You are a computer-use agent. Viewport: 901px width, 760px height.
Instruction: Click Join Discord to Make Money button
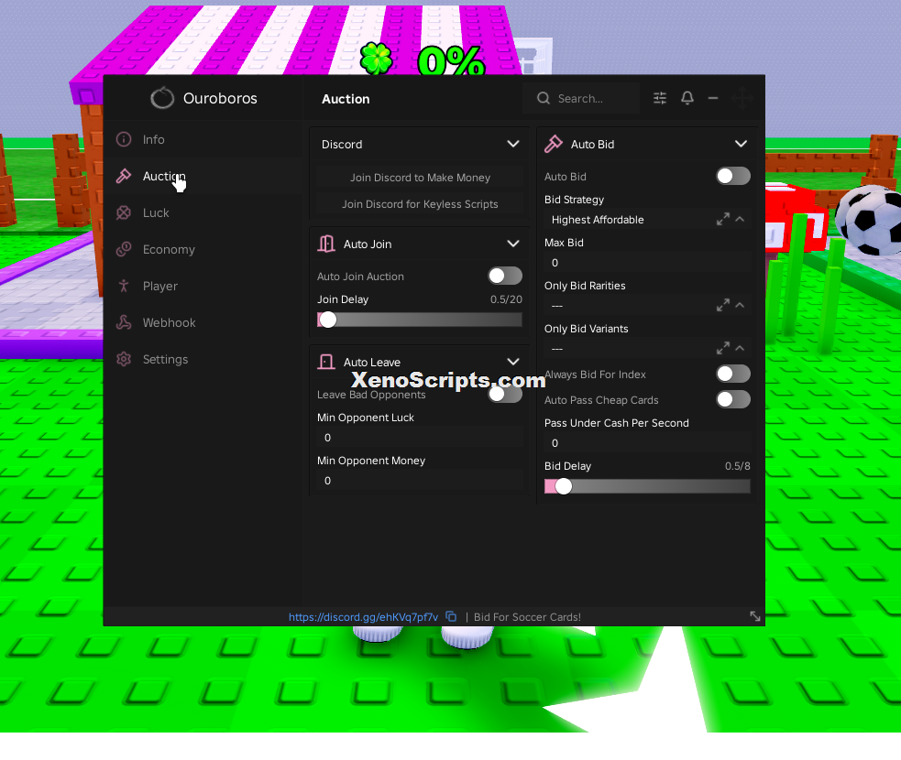tap(420, 178)
